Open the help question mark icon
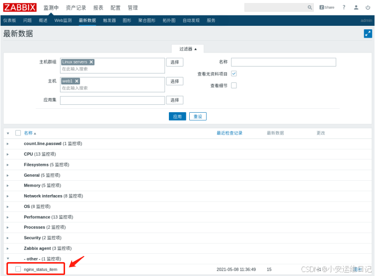Viewport: 375px width, 276px height. tap(344, 7)
